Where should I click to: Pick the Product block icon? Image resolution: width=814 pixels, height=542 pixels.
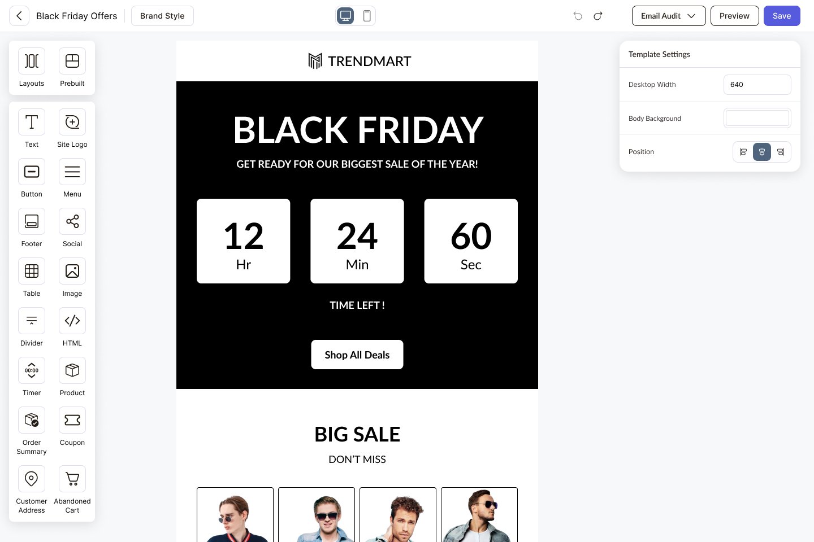[72, 371]
